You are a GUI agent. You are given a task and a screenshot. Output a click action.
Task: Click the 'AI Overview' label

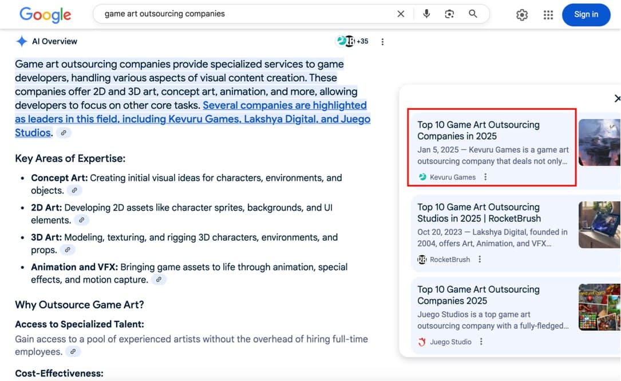[x=54, y=41]
